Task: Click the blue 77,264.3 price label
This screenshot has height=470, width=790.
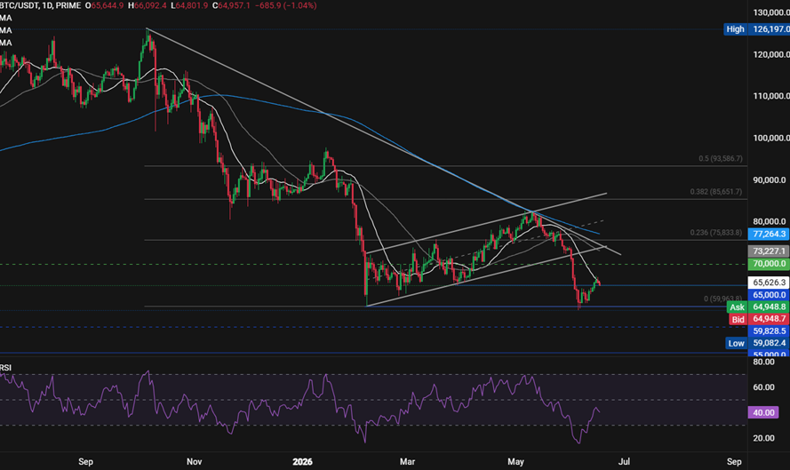Action: pyautogui.click(x=769, y=234)
